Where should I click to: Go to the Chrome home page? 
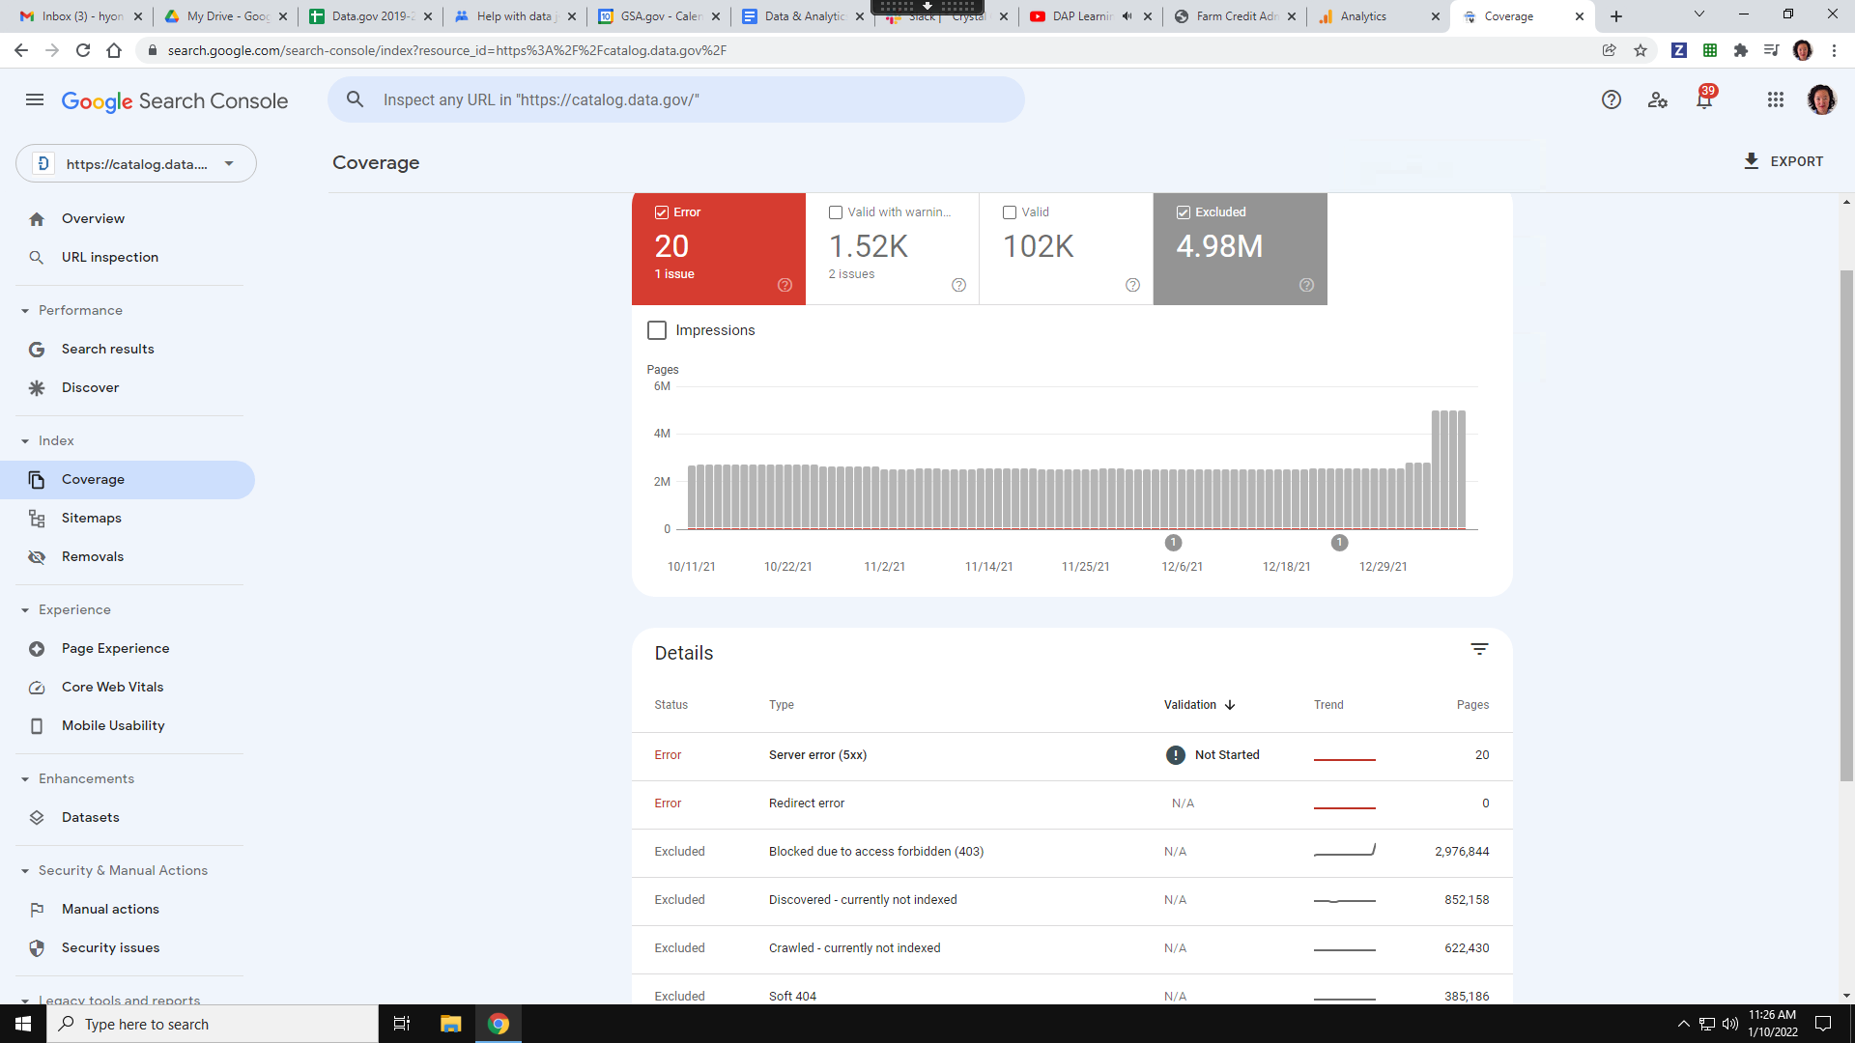pyautogui.click(x=114, y=50)
